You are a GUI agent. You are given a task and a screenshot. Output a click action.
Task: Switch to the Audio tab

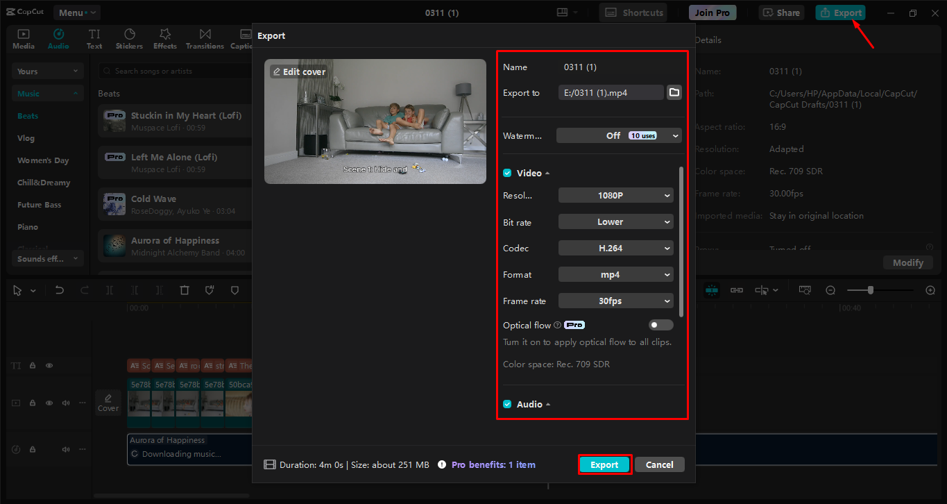[x=58, y=39]
